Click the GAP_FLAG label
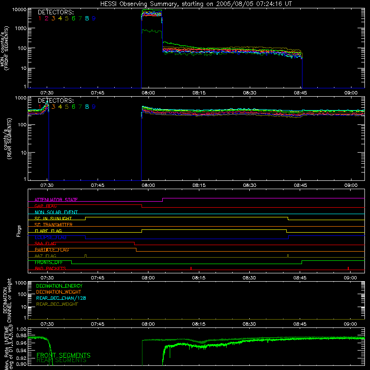Viewport: 370px width, 370px height. pyautogui.click(x=45, y=206)
